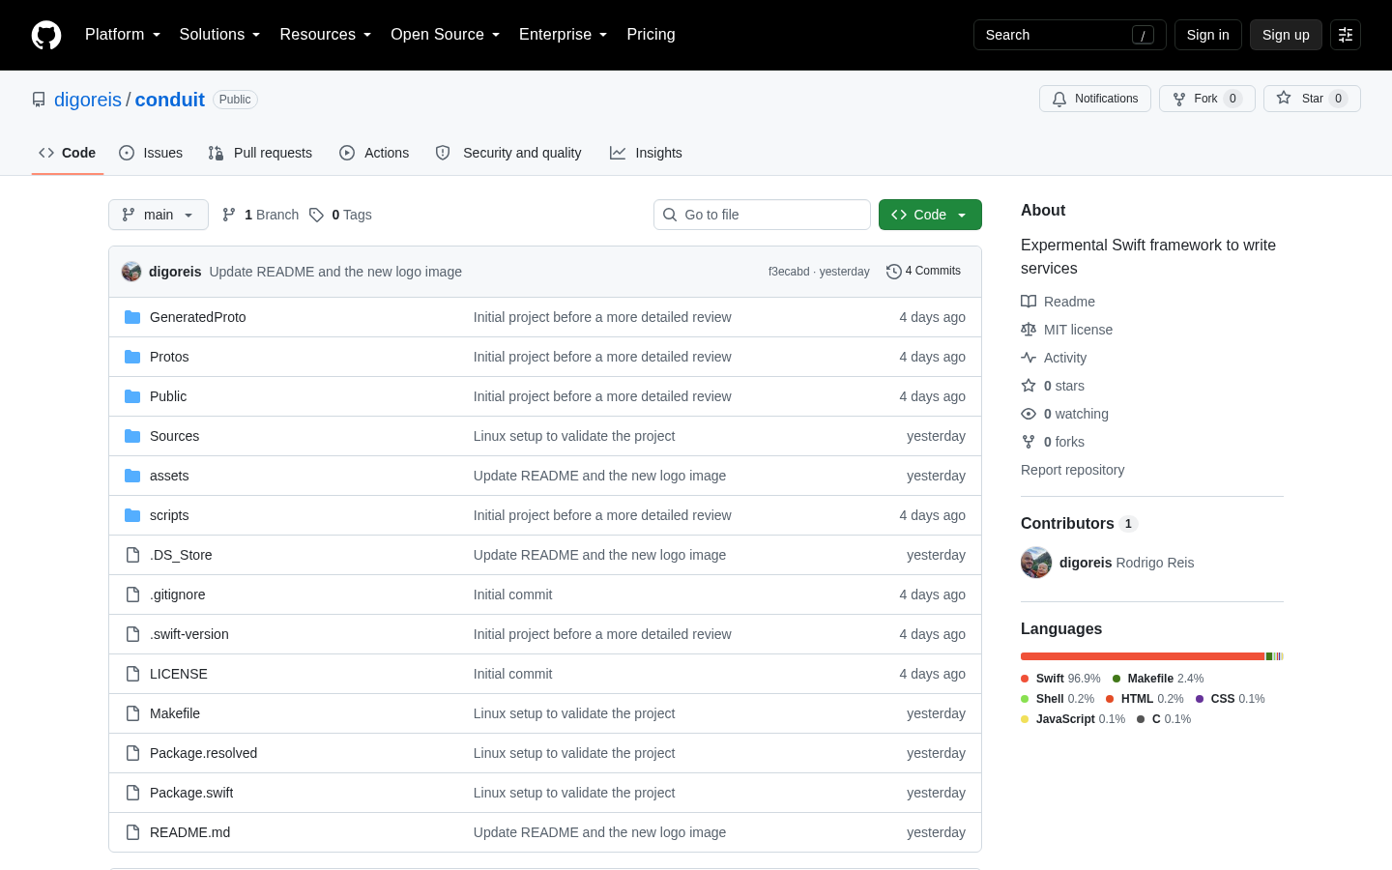Open the Security and quality tab

(x=508, y=153)
